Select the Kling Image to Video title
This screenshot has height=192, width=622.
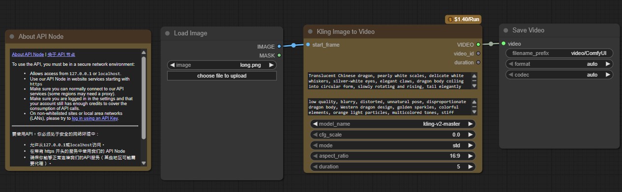(346, 31)
